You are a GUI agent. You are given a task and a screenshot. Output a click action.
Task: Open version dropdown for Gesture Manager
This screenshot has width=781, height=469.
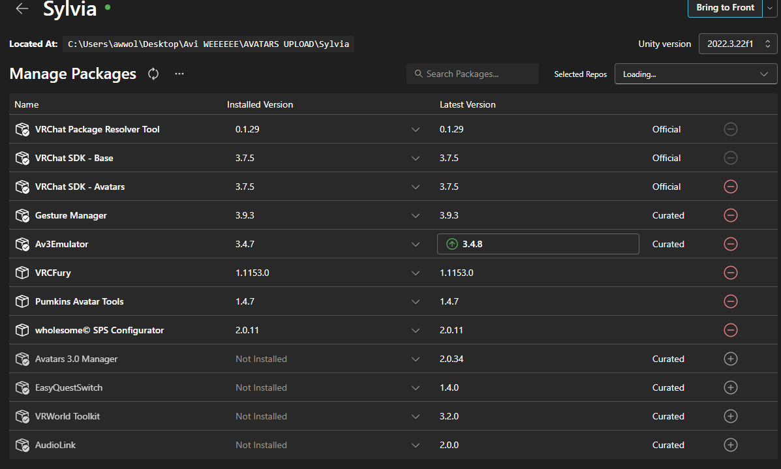(x=416, y=215)
